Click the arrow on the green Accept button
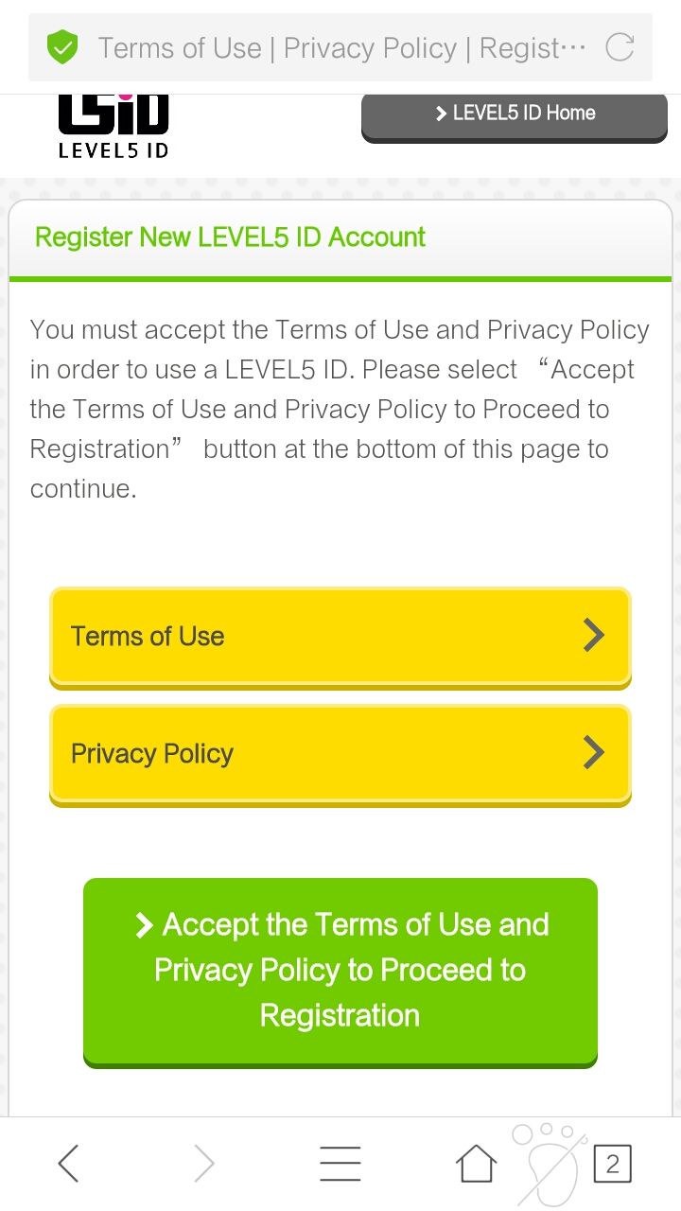The width and height of the screenshot is (681, 1211). pos(144,924)
